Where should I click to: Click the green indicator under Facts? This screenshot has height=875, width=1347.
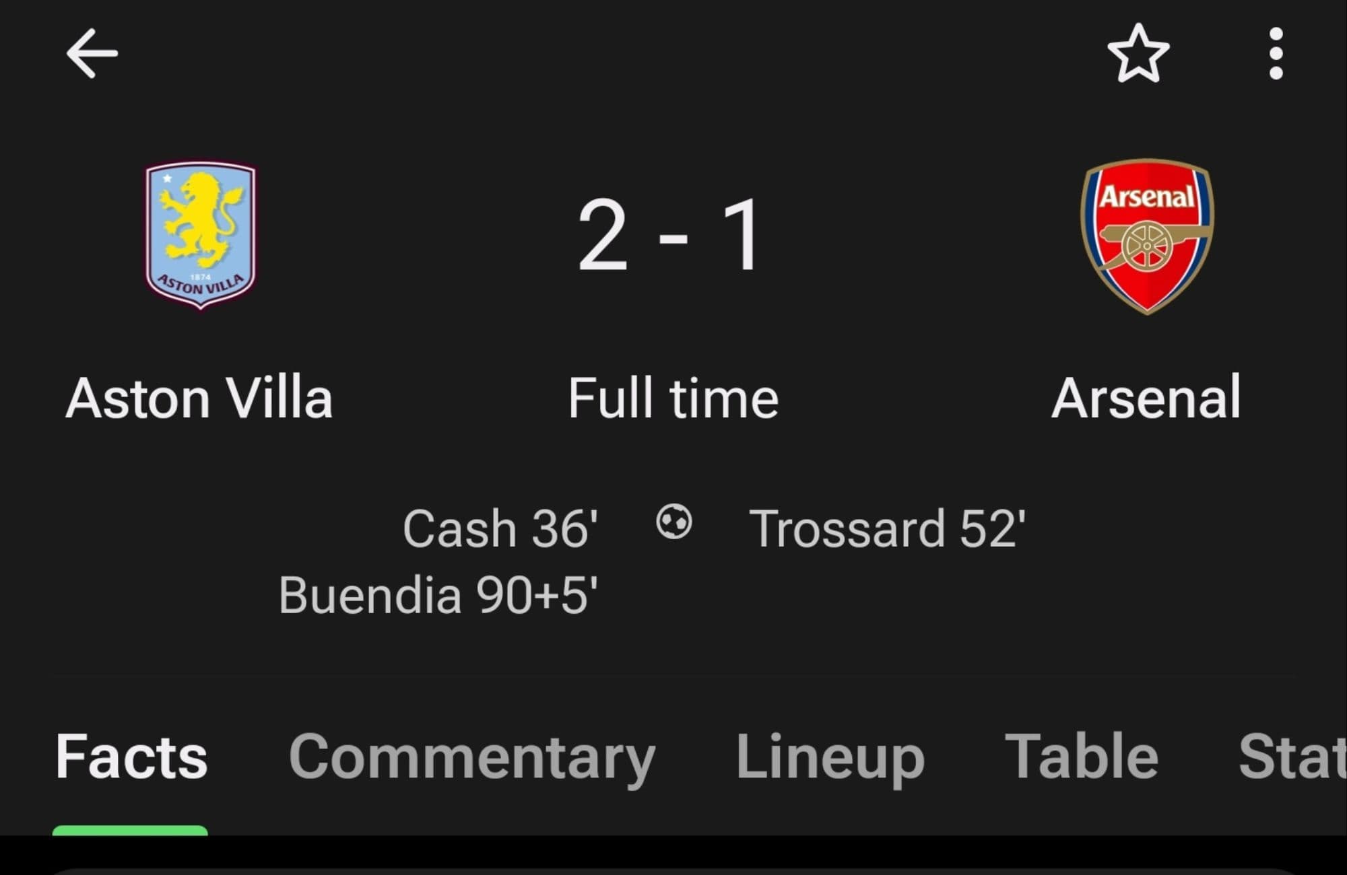point(130,831)
